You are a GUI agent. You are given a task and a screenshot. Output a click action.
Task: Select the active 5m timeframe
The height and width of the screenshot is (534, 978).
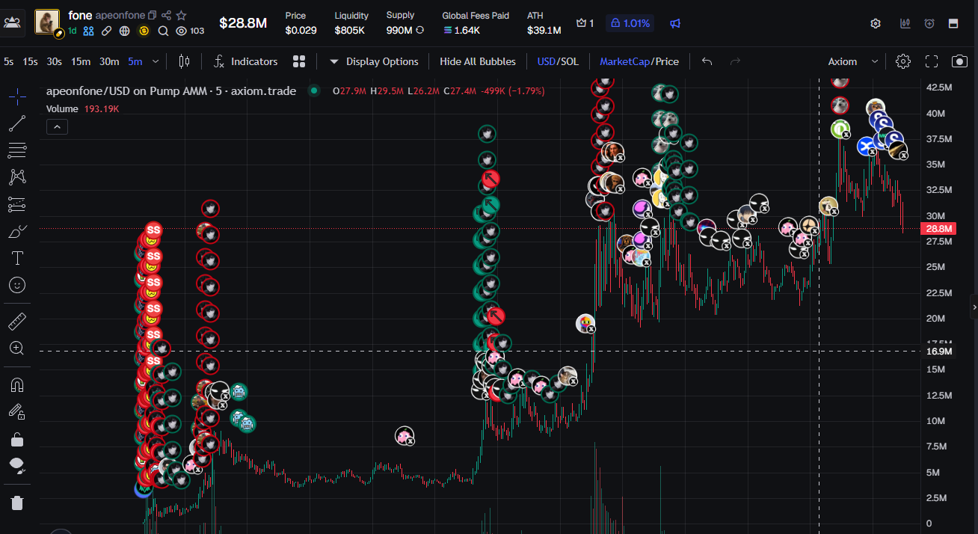tap(135, 61)
